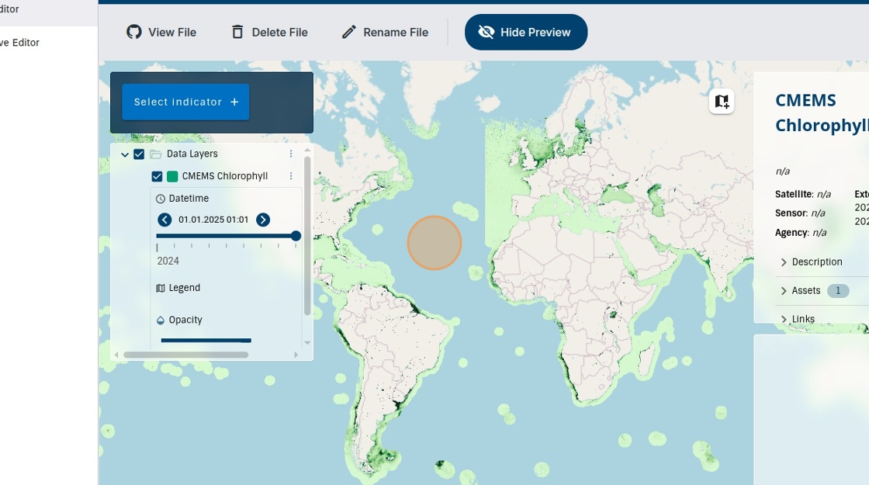Open the CMEMS Chlorophyll three-dot menu
Screen dimensions: 869x485
tap(291, 175)
